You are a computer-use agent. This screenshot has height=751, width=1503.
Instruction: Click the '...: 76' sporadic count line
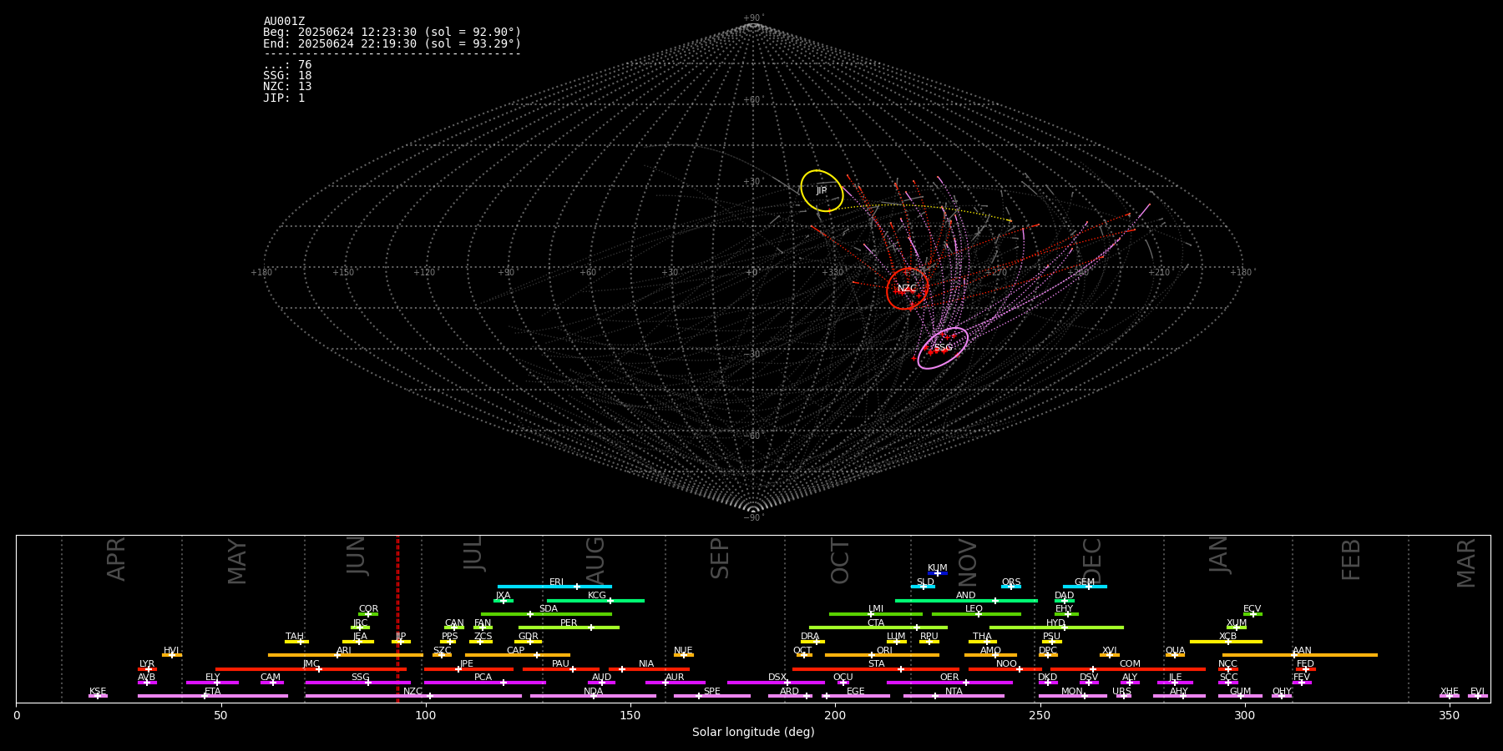point(287,65)
